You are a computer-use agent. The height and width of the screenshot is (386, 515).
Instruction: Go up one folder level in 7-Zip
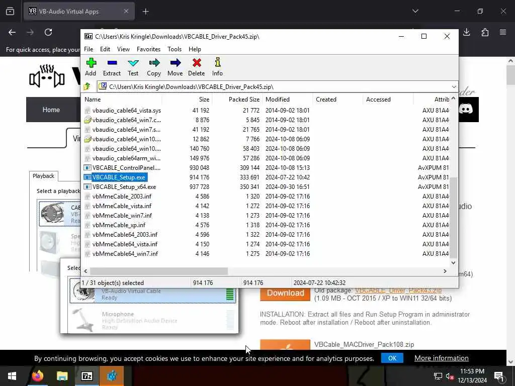point(87,86)
